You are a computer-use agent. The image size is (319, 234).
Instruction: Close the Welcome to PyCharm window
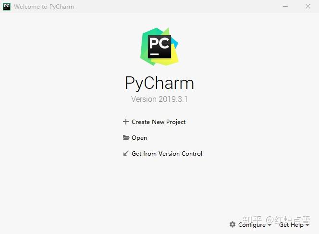(x=308, y=7)
